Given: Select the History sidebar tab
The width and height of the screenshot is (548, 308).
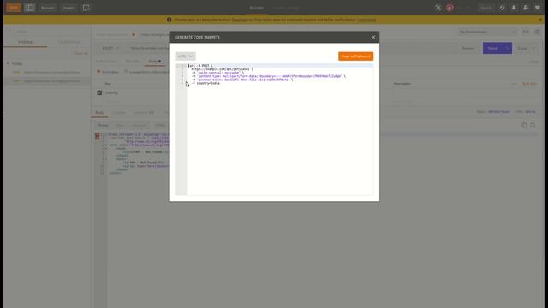Looking at the screenshot, I should pyautogui.click(x=25, y=42).
